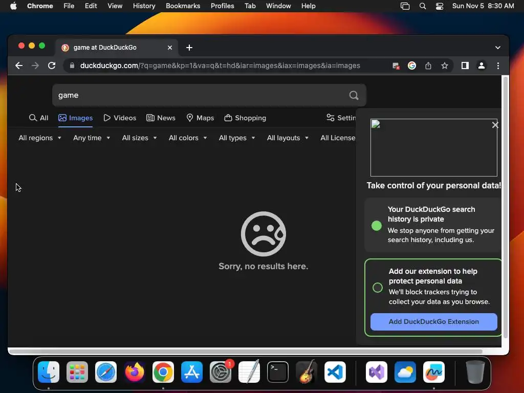Viewport: 524px width, 393px height.
Task: Launch Firefox from the Dock
Action: tap(135, 372)
